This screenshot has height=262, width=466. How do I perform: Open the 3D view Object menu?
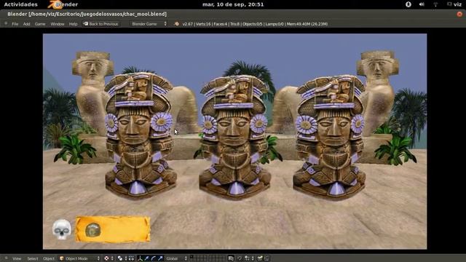[49, 259]
